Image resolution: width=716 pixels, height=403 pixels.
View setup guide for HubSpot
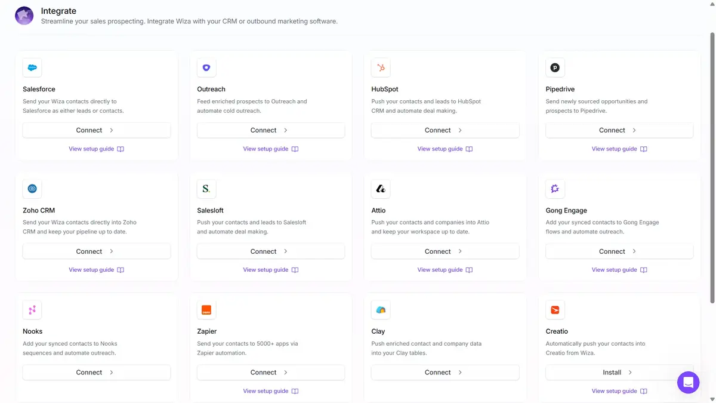[445, 149]
